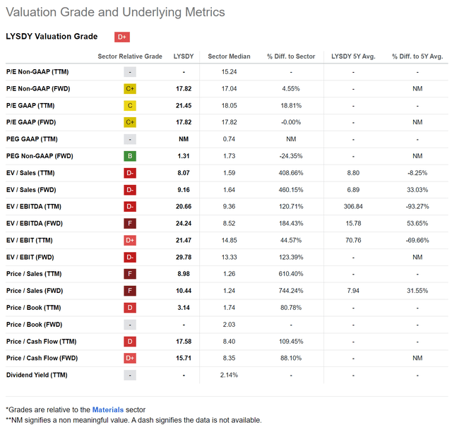Click the D+ grade badge for EV / EBIT (TTM)

point(130,240)
